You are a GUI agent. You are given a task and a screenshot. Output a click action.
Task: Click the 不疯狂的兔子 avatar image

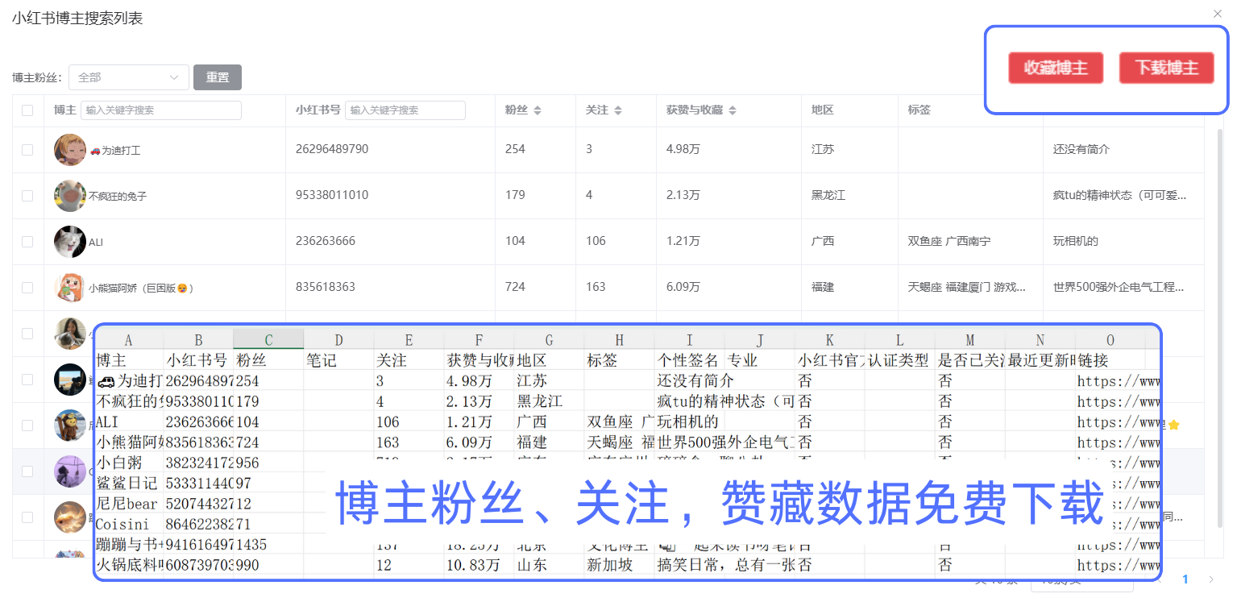[x=70, y=196]
